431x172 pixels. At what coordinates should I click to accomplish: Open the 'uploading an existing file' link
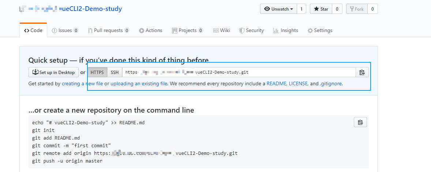coord(139,83)
